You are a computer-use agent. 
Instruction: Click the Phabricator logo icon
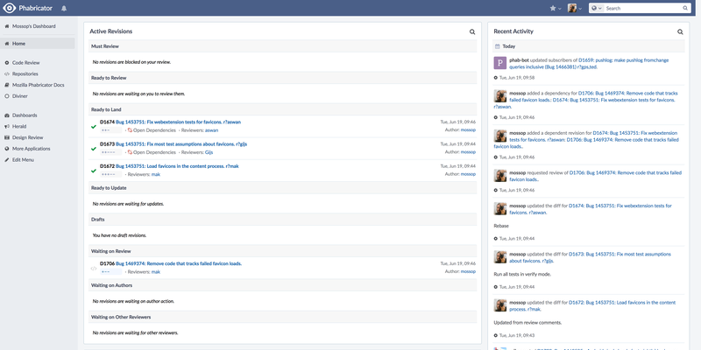click(x=9, y=8)
